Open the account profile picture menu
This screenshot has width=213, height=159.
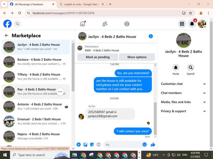pos(202,24)
